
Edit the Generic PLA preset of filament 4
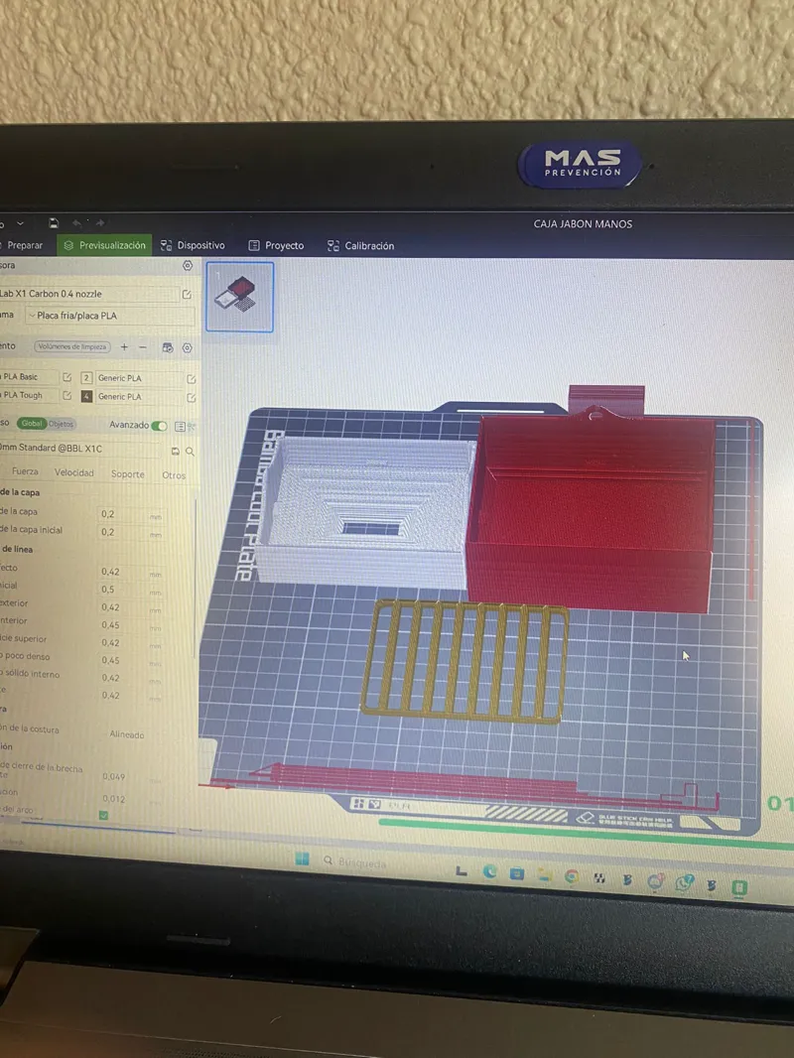[x=191, y=398]
